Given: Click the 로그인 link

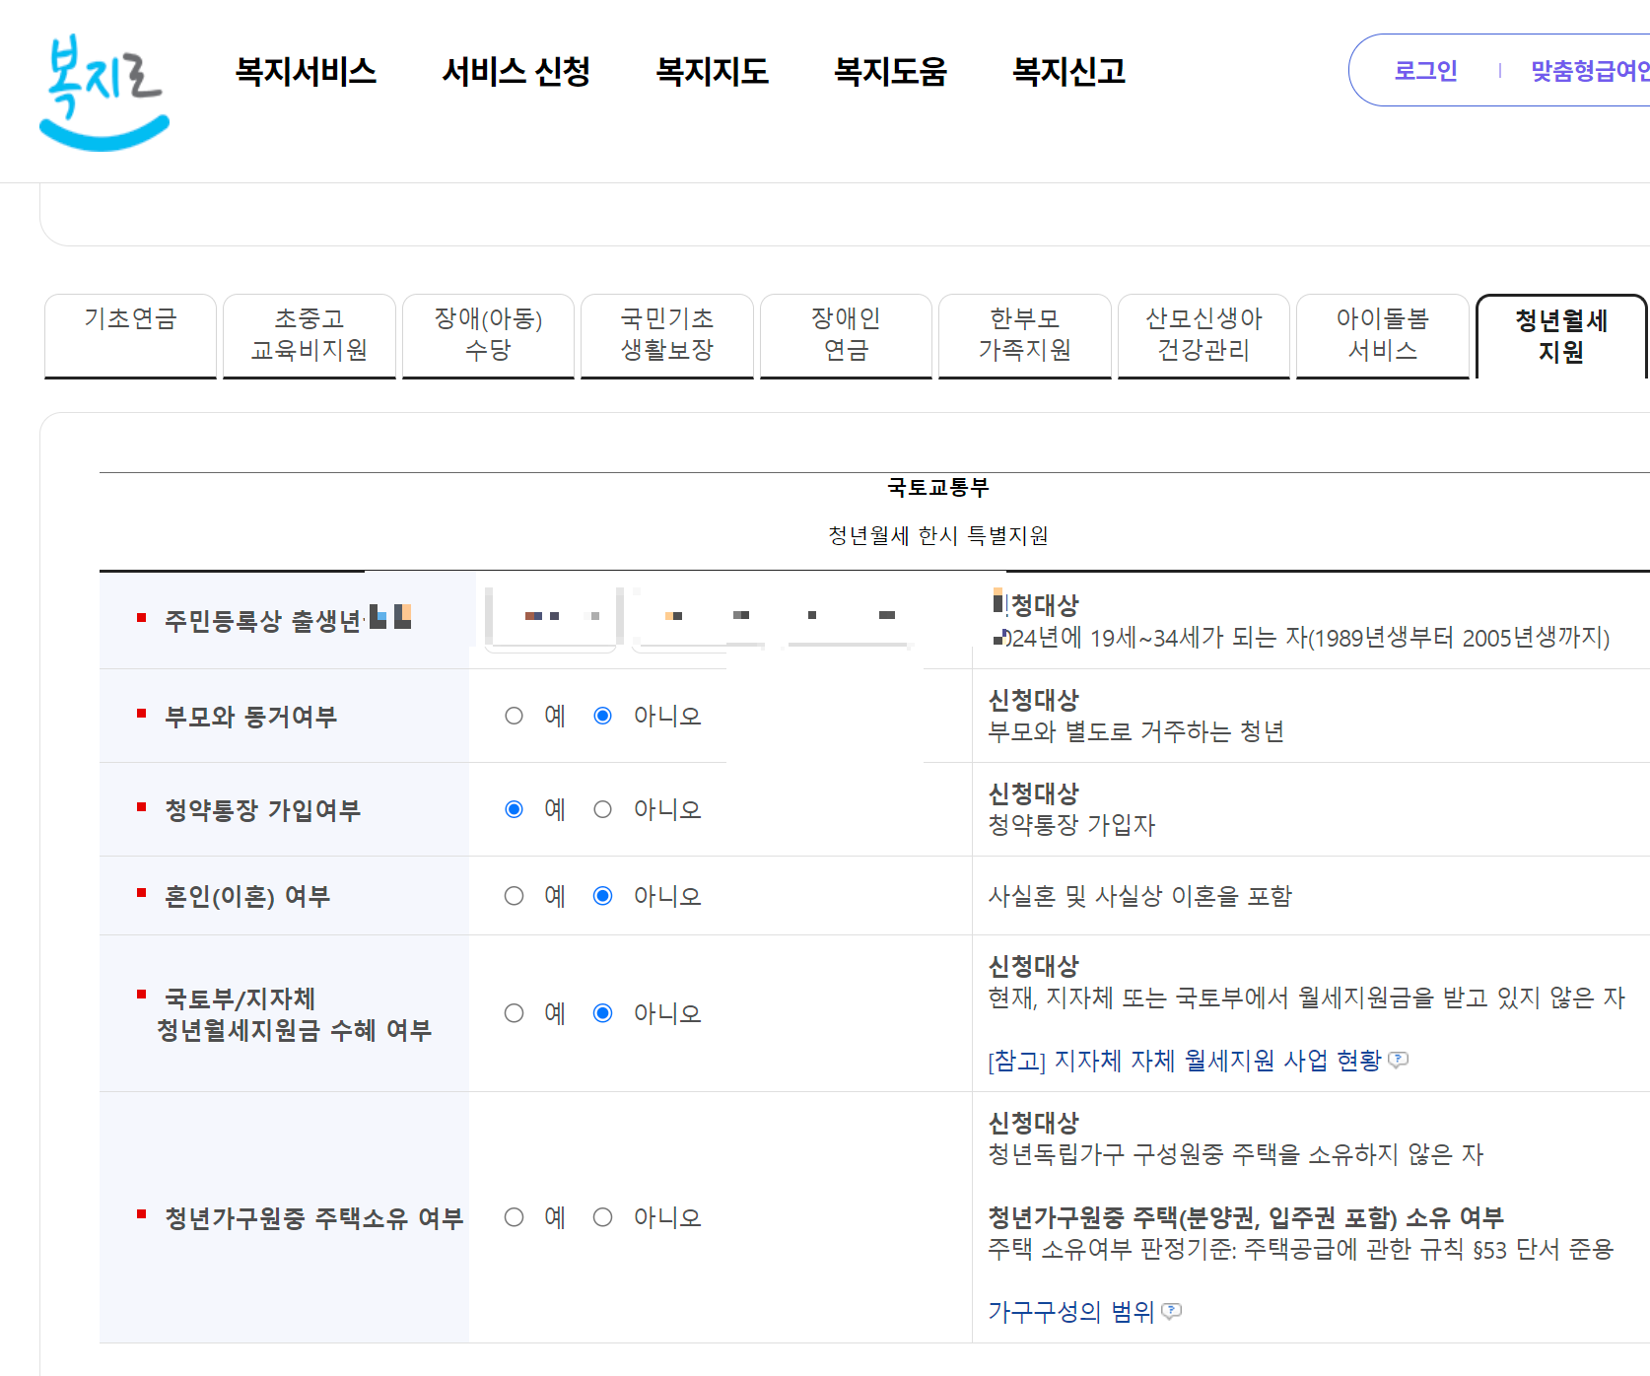Looking at the screenshot, I should point(1425,71).
